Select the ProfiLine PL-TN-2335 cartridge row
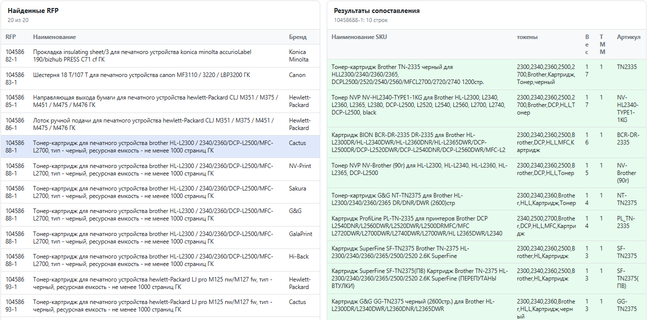The image size is (647, 320). (x=487, y=226)
